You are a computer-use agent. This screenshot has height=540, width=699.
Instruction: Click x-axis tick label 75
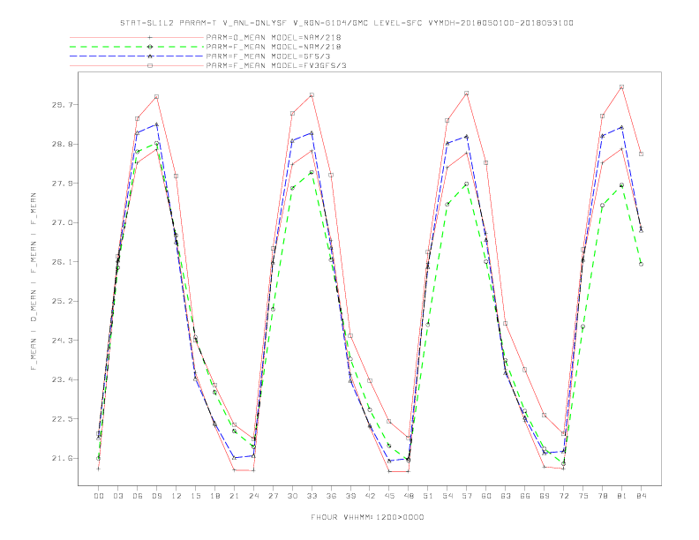coord(583,496)
